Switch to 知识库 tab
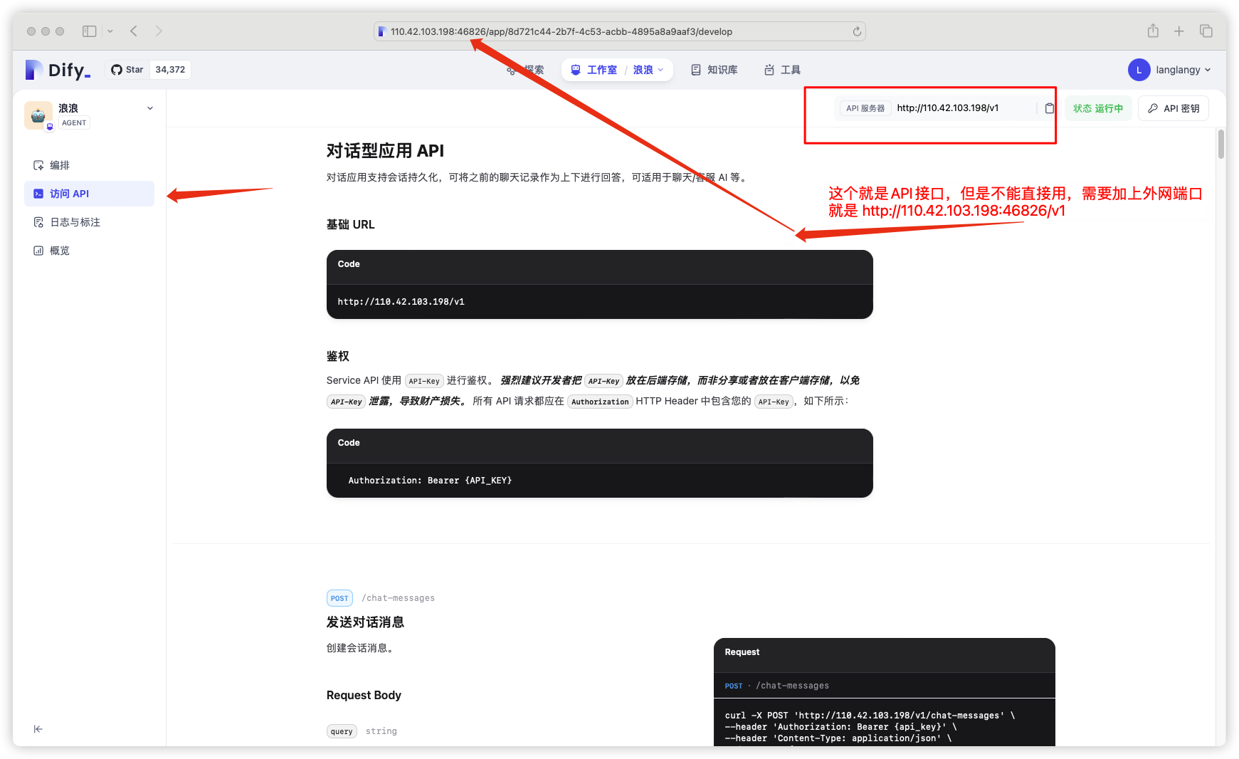The image size is (1239, 759). (x=715, y=70)
